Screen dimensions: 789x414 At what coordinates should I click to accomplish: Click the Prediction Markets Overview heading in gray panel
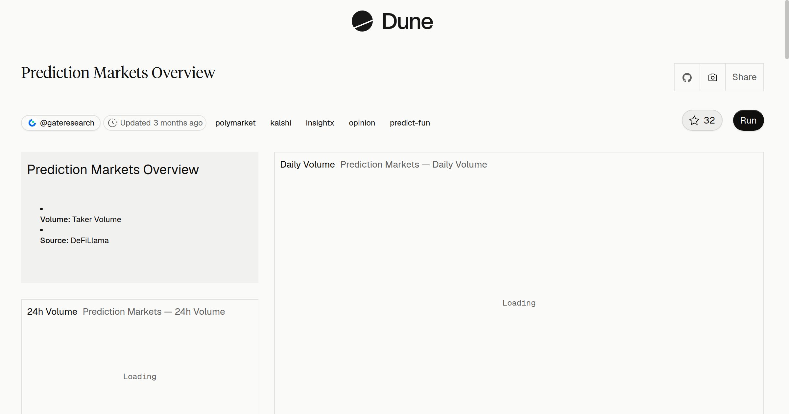click(113, 170)
